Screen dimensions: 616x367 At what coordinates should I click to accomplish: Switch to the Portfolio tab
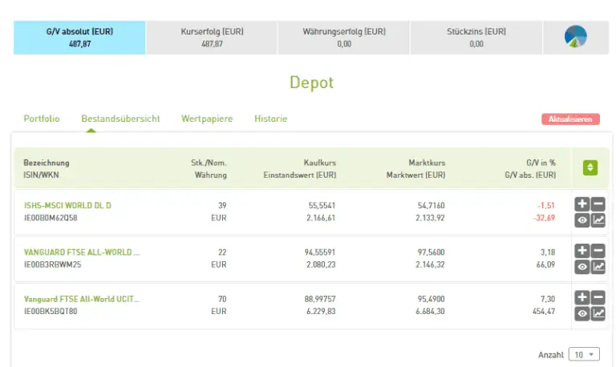point(42,119)
